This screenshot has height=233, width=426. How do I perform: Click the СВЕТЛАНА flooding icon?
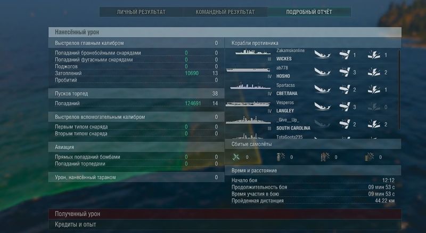point(374,90)
